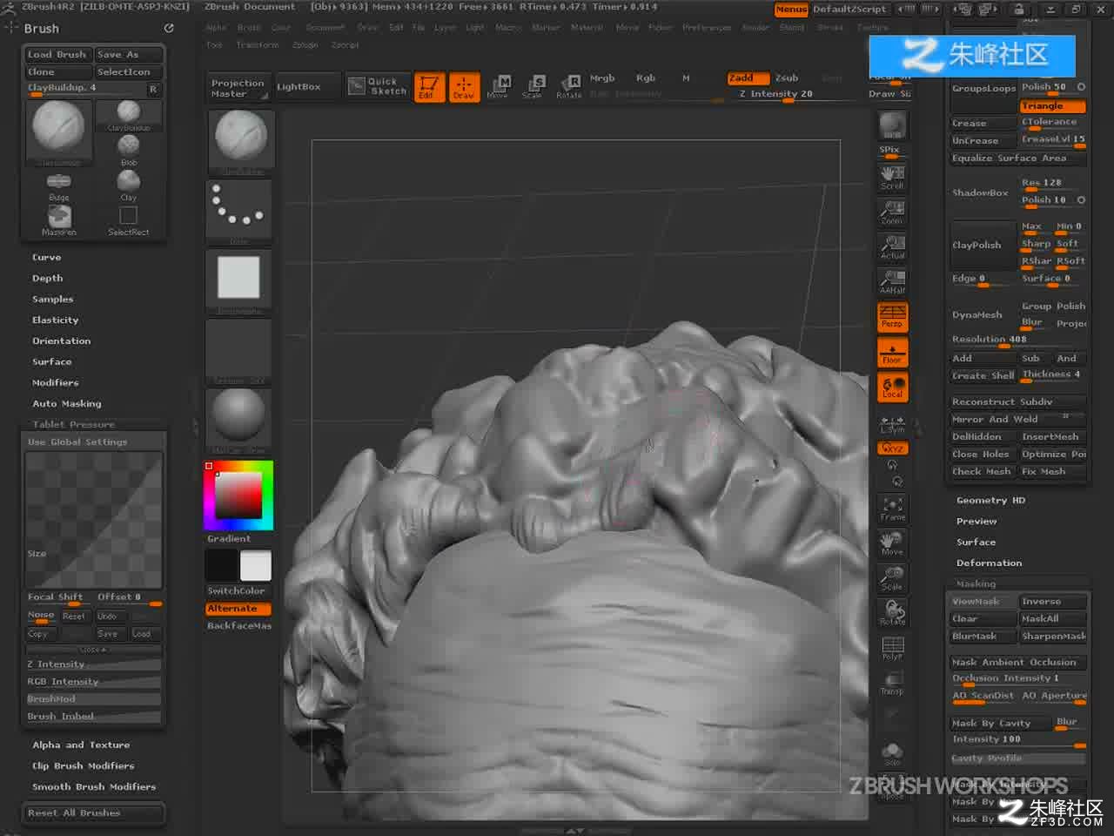
Task: Expand the Elasticity section
Action: pyautogui.click(x=56, y=320)
